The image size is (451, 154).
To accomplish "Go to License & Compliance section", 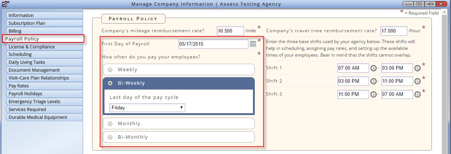I will [44, 47].
